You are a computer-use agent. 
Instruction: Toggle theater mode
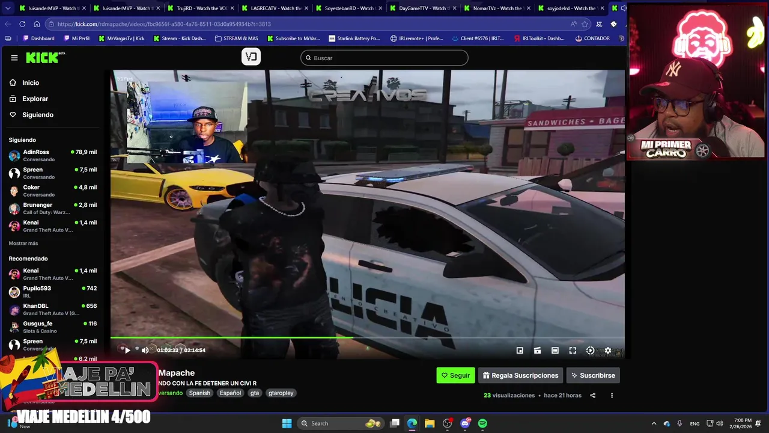click(x=555, y=351)
